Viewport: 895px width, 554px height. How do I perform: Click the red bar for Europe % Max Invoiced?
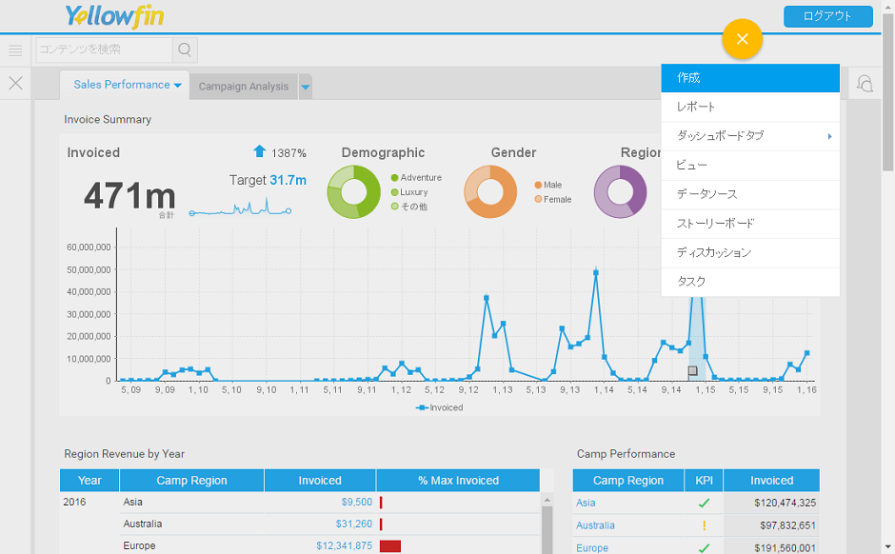(x=389, y=546)
